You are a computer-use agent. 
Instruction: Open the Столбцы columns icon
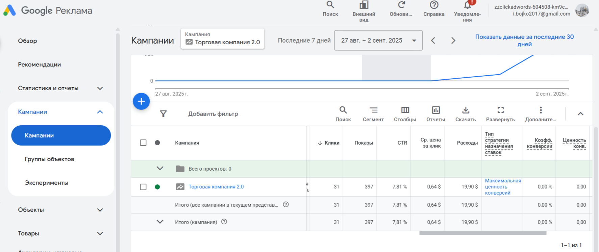[x=405, y=110]
